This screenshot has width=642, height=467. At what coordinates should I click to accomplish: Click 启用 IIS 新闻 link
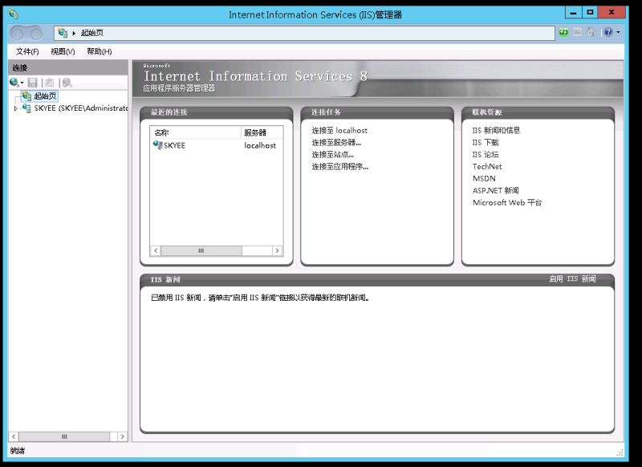click(x=572, y=279)
